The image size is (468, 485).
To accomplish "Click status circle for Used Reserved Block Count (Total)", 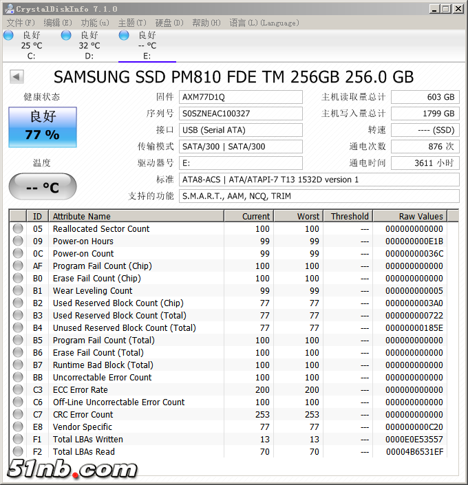I will coord(18,315).
